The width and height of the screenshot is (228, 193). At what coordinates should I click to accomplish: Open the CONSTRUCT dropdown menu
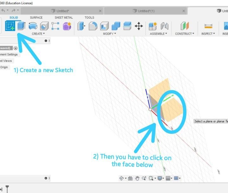pyautogui.click(x=185, y=34)
